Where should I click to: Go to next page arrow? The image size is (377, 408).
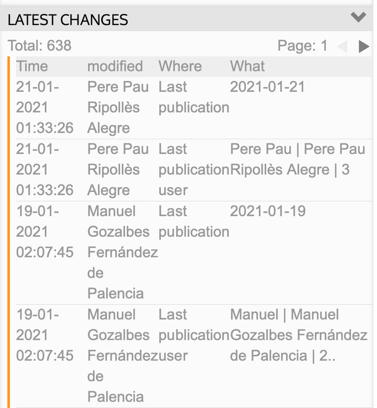(x=364, y=47)
